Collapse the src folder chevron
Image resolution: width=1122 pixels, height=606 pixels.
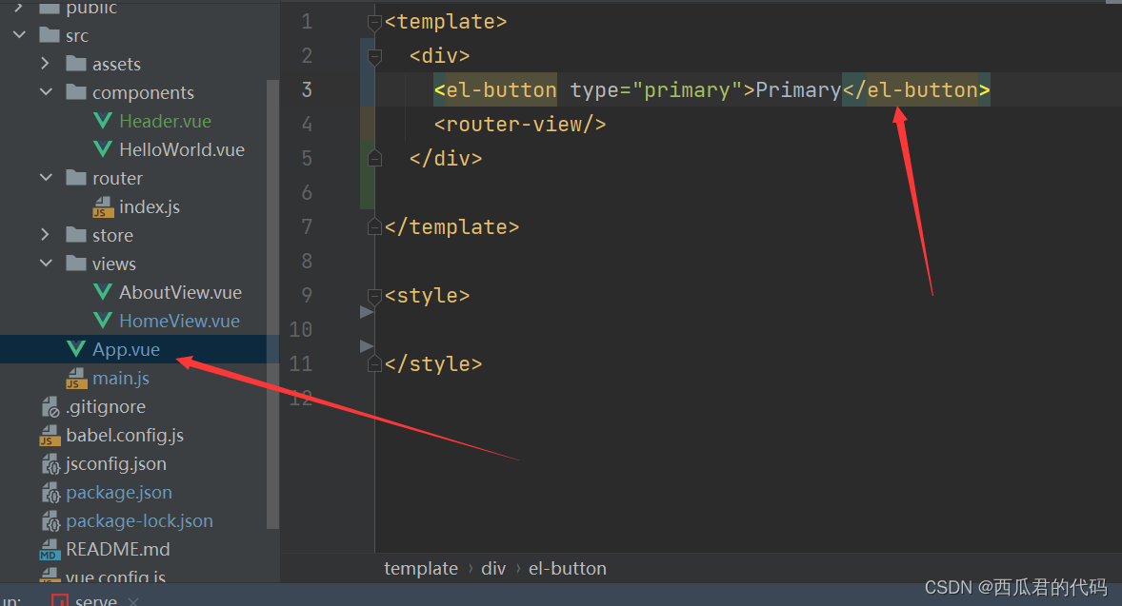point(19,35)
